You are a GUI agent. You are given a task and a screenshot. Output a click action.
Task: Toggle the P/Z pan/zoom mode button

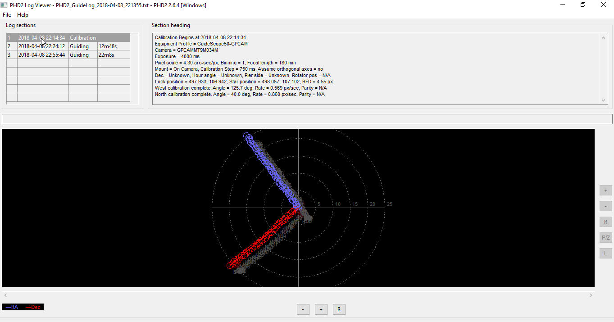(605, 237)
